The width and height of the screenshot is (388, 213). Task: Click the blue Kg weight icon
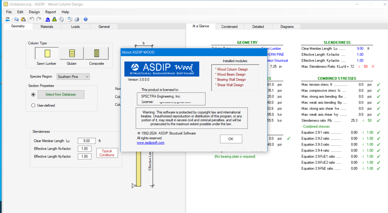(48, 19)
